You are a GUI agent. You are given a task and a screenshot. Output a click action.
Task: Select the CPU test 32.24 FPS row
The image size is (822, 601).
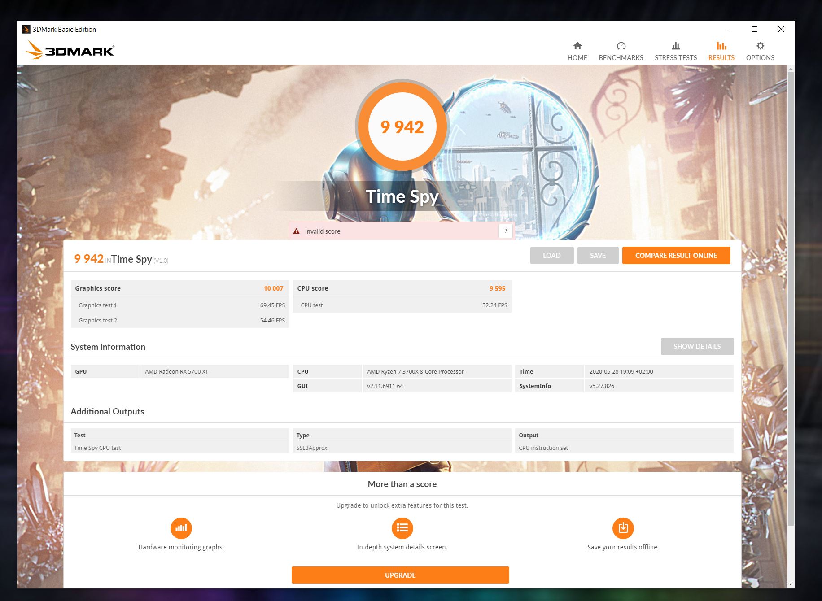402,305
